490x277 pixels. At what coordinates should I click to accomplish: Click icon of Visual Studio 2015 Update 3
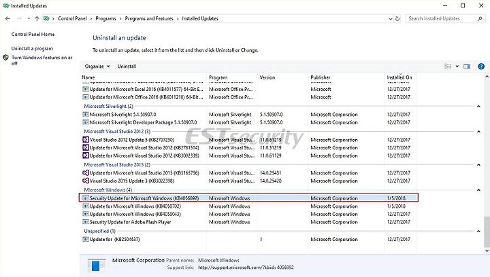point(86,181)
